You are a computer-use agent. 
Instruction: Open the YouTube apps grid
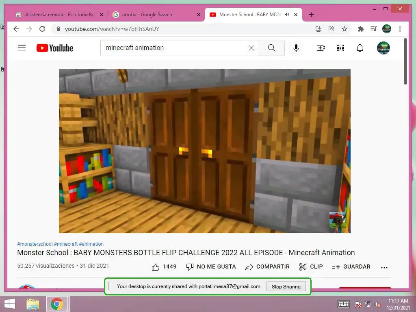click(340, 48)
